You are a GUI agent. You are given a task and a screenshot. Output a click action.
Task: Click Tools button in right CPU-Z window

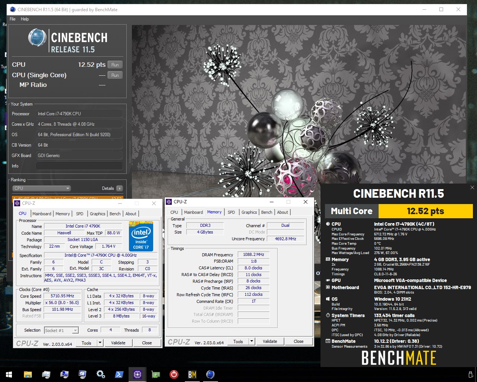238,341
